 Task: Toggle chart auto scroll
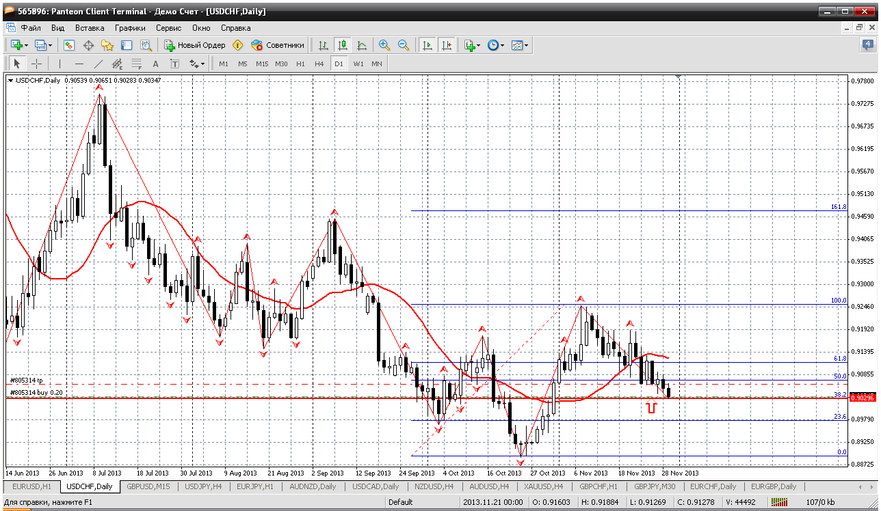pyautogui.click(x=428, y=45)
